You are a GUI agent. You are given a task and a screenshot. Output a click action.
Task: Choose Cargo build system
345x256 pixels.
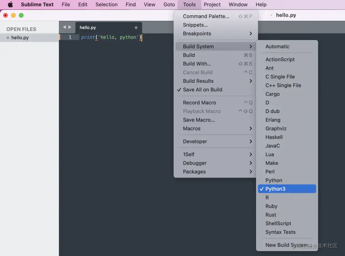pyautogui.click(x=287, y=94)
